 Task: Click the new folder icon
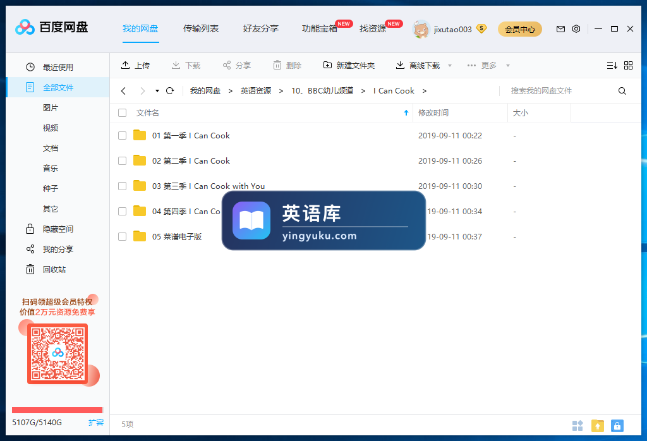click(x=327, y=65)
